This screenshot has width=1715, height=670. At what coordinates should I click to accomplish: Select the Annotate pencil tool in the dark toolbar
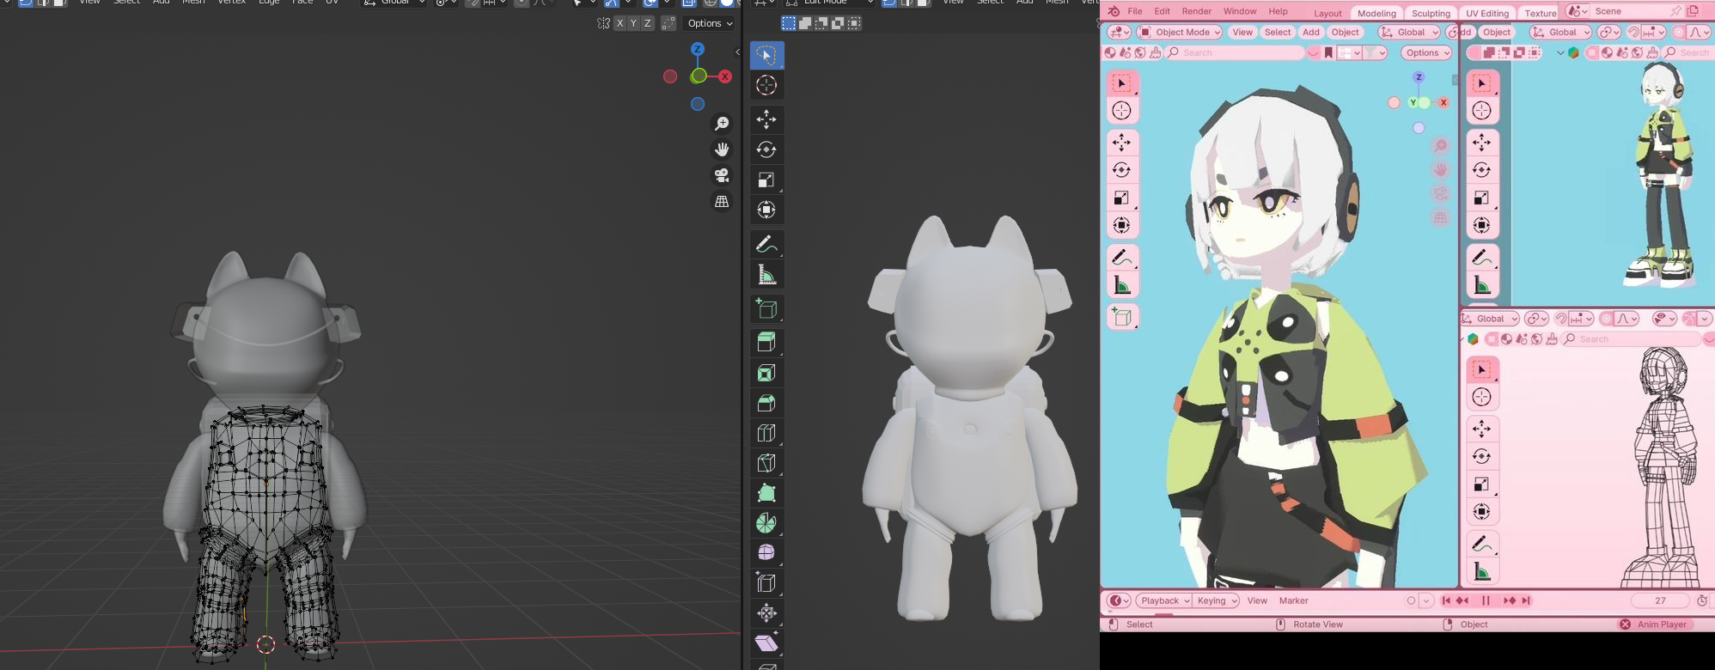(x=766, y=245)
